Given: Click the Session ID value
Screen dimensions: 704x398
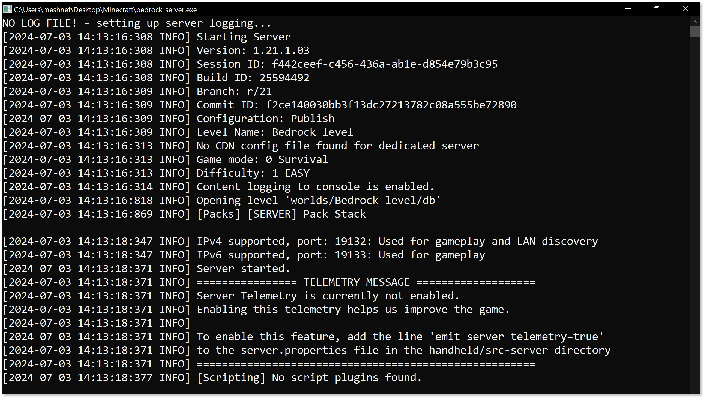Looking at the screenshot, I should click(385, 64).
